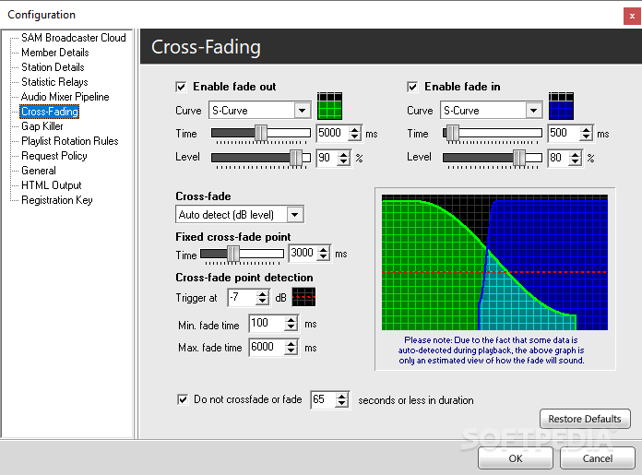
Task: Decrease fade in Level with down arrow
Action: tap(576, 161)
